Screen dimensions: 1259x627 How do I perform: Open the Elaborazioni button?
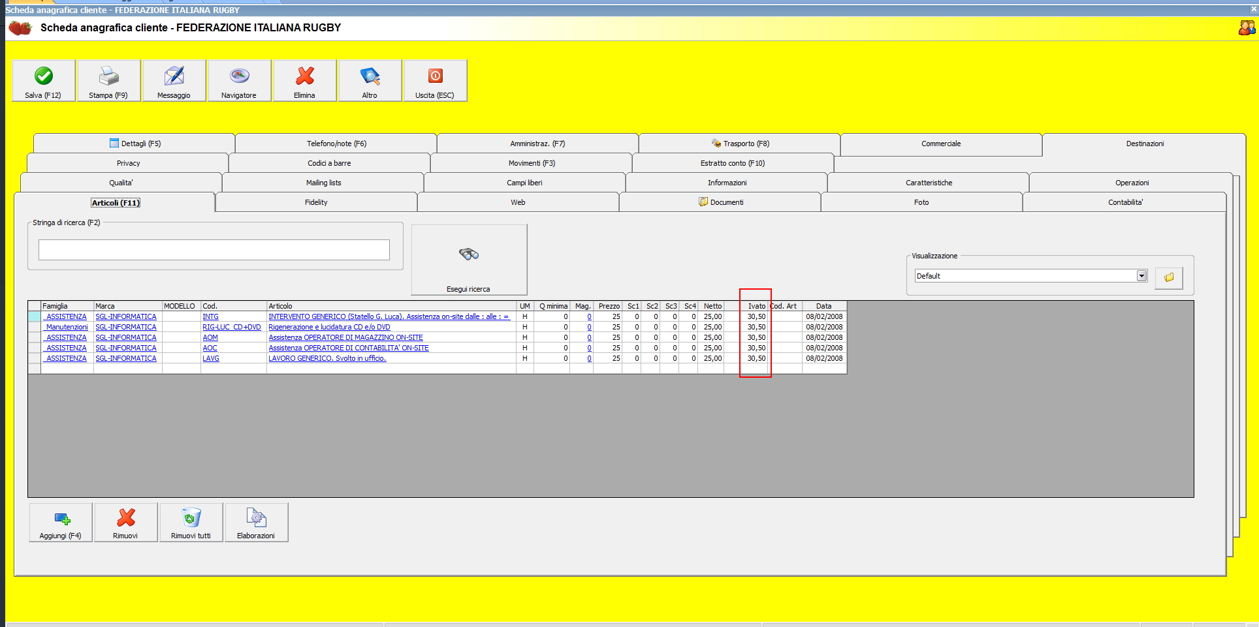coord(257,522)
